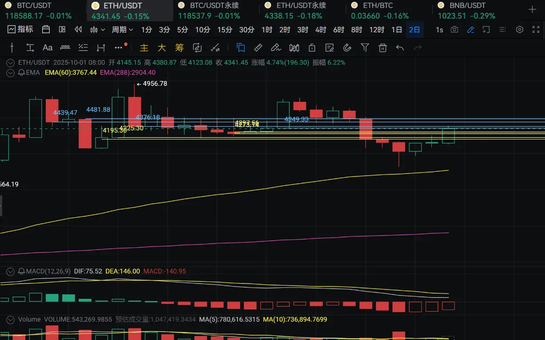The image size is (545, 340).
Task: Open the BNB/USDT ticker tab
Action: (476, 11)
